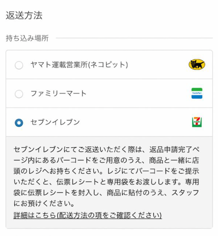Click the line にお預けください。

(44, 203)
